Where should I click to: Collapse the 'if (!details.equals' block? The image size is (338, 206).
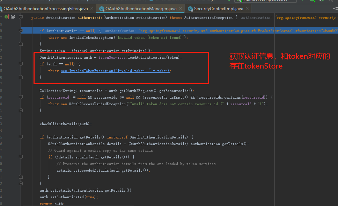(21, 157)
